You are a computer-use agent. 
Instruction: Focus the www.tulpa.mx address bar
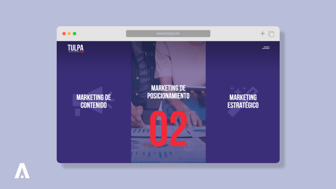coord(168,34)
